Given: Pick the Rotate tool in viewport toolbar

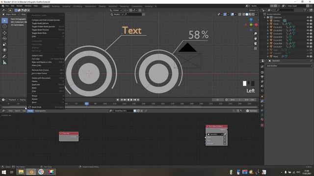Looking at the screenshot, I should point(4,39).
